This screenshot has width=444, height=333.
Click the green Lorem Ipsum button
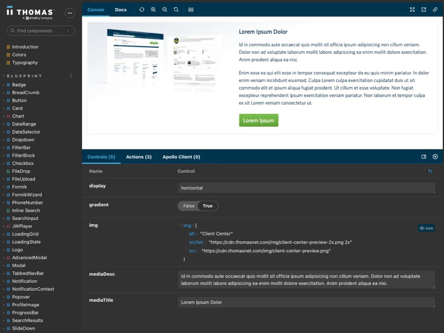pyautogui.click(x=258, y=120)
